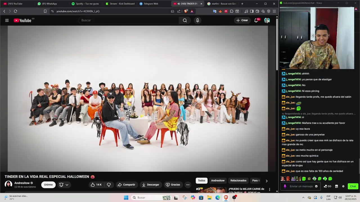360x202 pixels.
Task: Open Brave VPN shield icon
Action: (269, 11)
